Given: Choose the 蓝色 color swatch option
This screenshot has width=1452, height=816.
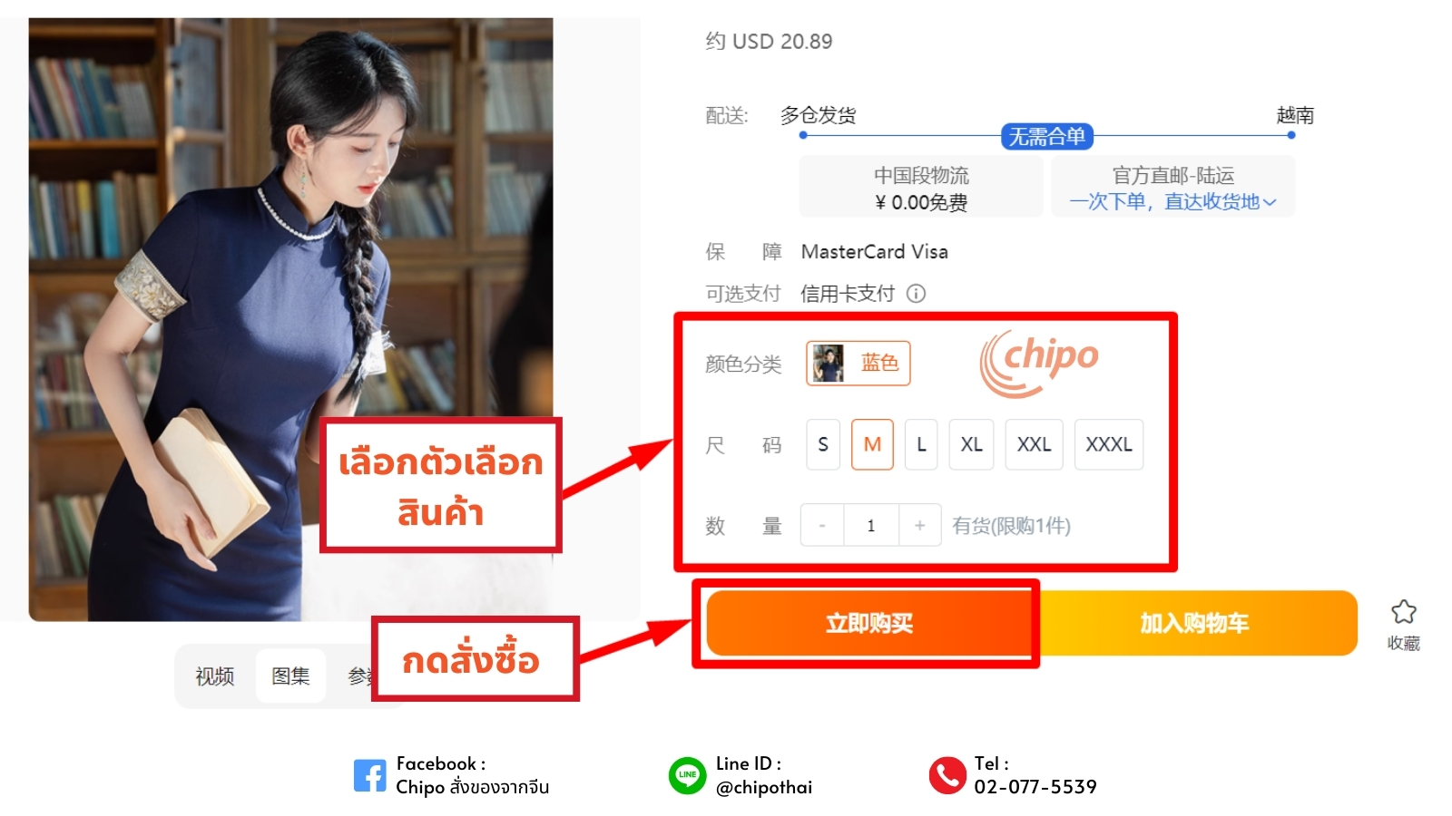Looking at the screenshot, I should coord(858,363).
